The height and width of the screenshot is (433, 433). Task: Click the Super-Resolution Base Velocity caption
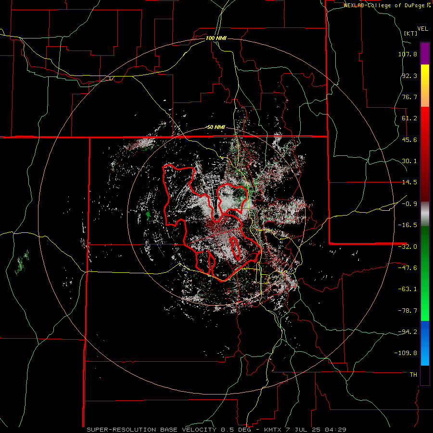[216, 430]
